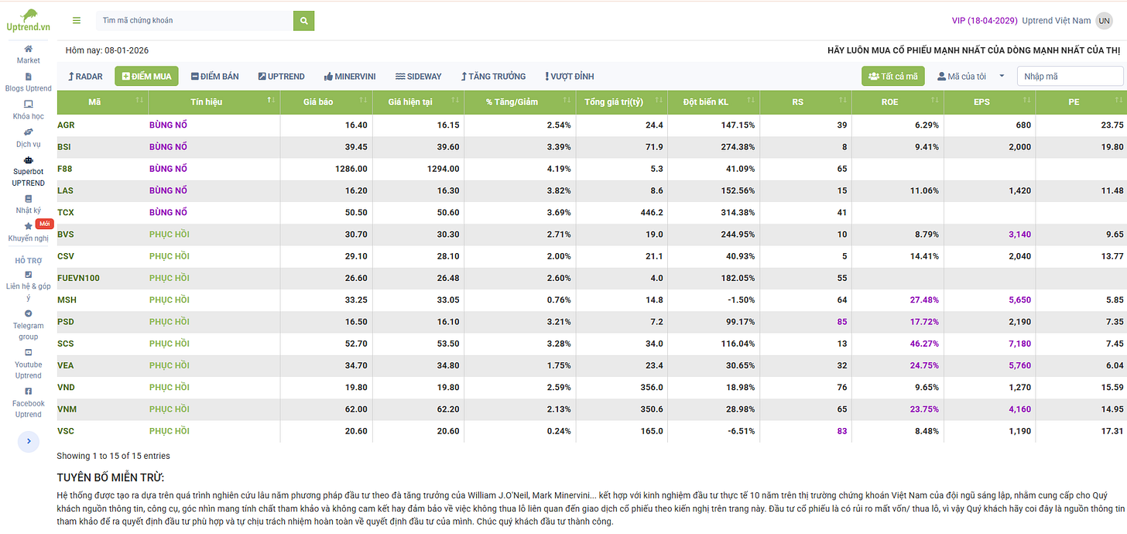This screenshot has width=1127, height=534.
Task: Switch to the ĐIỂM BÁN tab
Action: (214, 76)
